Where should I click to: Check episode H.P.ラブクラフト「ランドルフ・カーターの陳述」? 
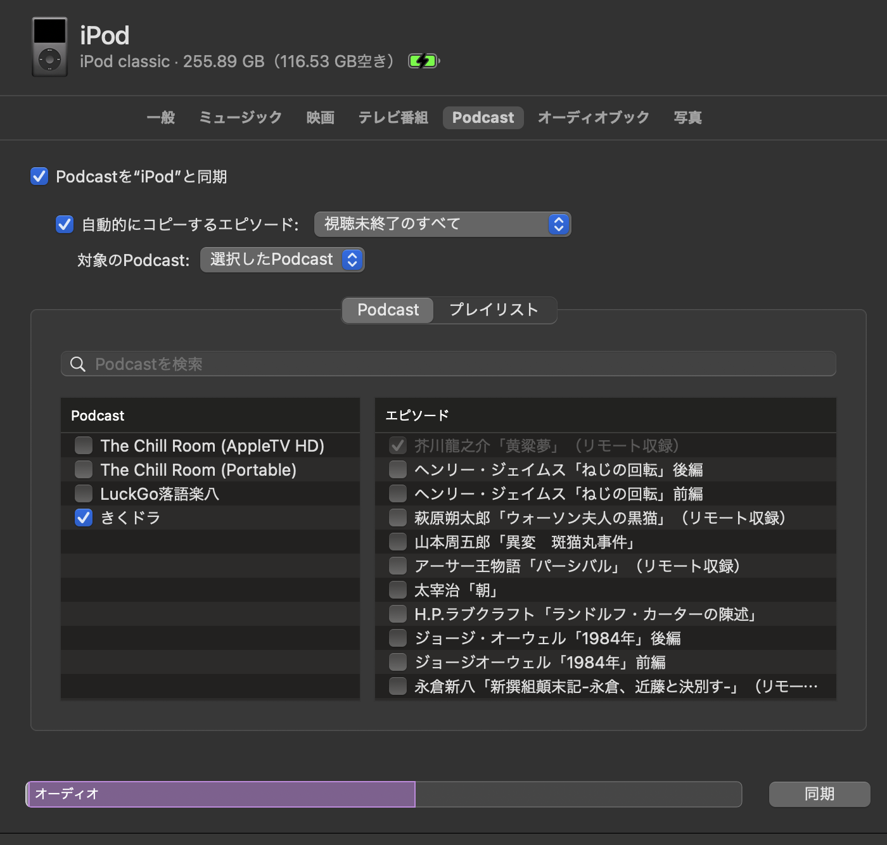click(398, 614)
